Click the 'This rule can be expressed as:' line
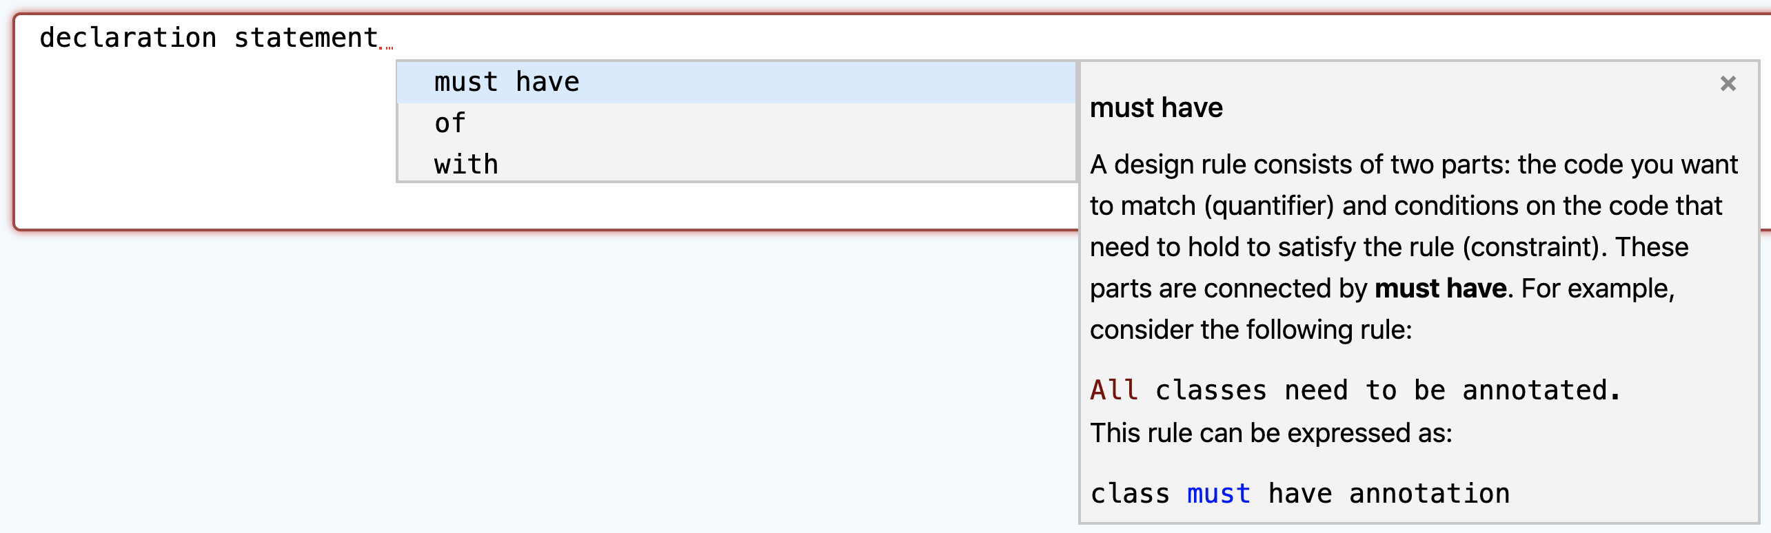Image resolution: width=1771 pixels, height=533 pixels. tap(1271, 433)
